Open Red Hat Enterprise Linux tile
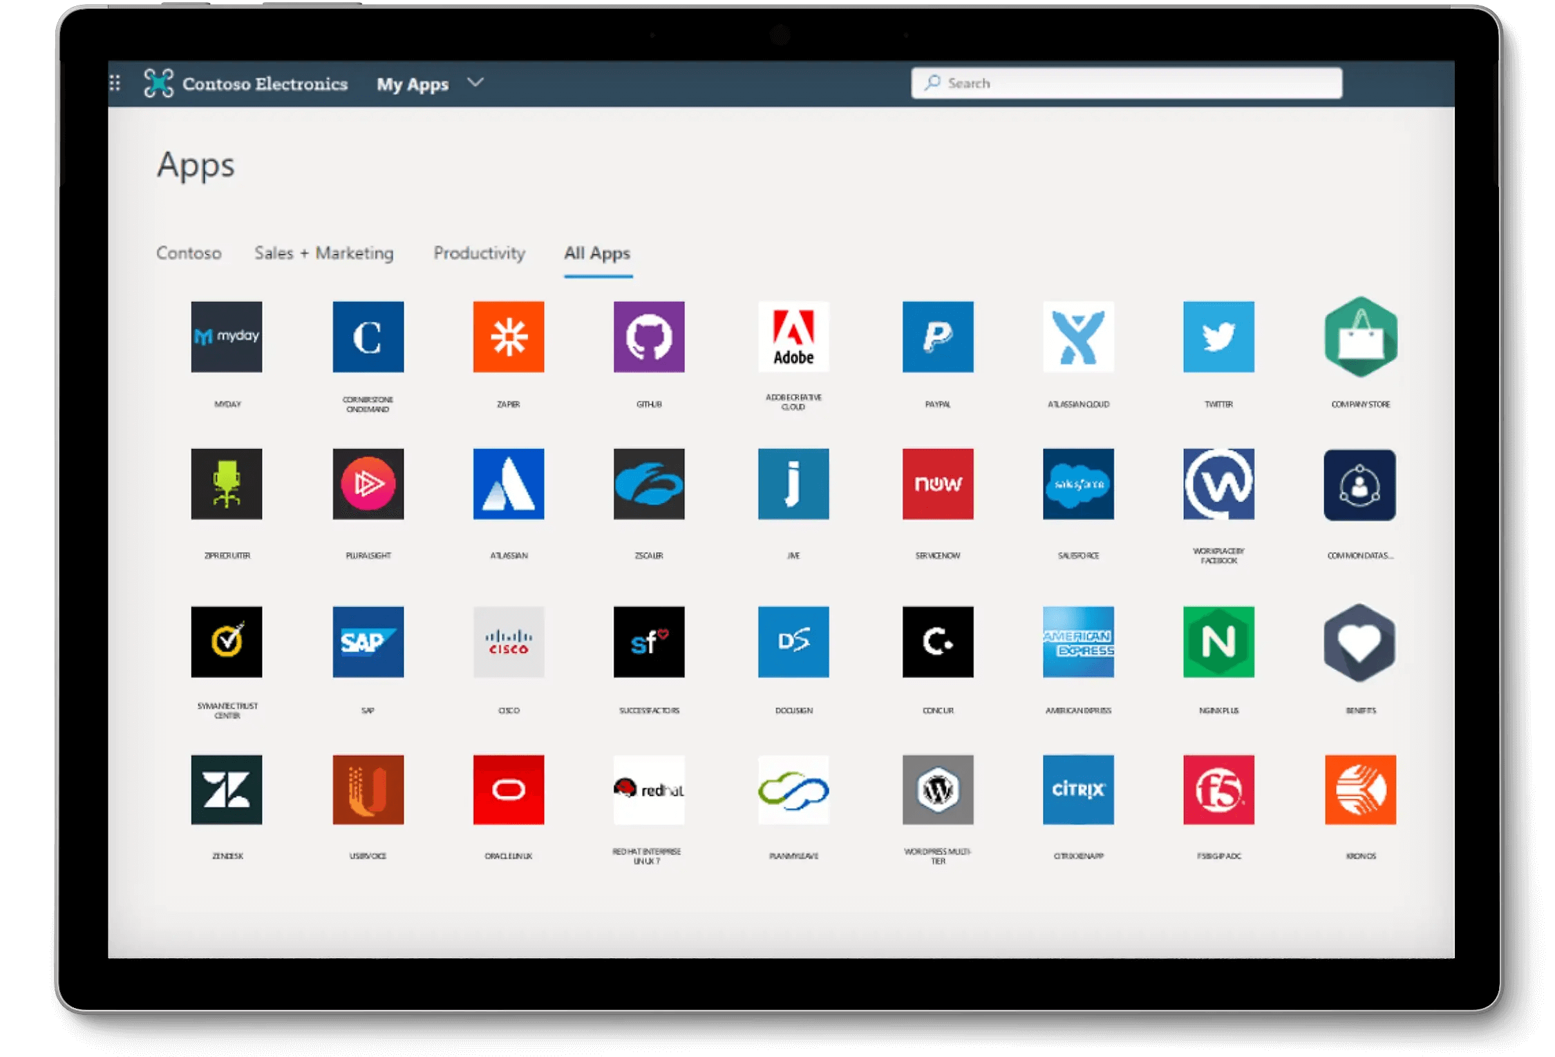The image size is (1555, 1057). click(x=649, y=790)
